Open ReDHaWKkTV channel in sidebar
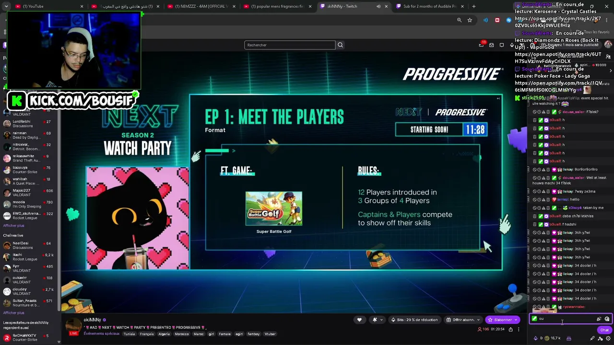This screenshot has width=614, height=345. coord(29,337)
